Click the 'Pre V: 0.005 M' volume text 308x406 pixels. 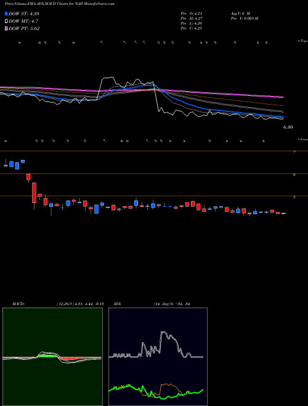(x=244, y=18)
